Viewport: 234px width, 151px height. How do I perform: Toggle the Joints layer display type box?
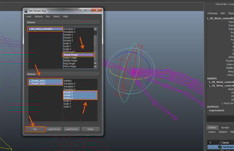coord(215,142)
